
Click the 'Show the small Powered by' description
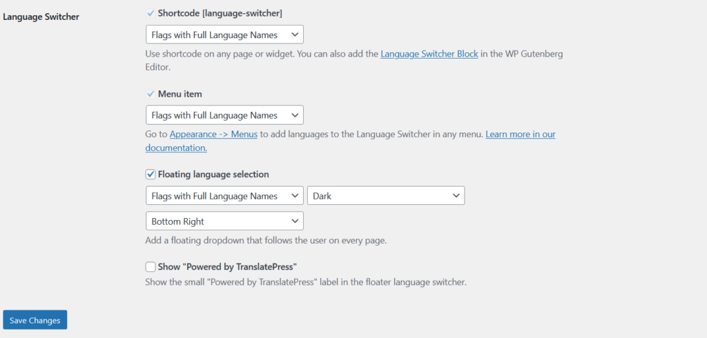[306, 283]
